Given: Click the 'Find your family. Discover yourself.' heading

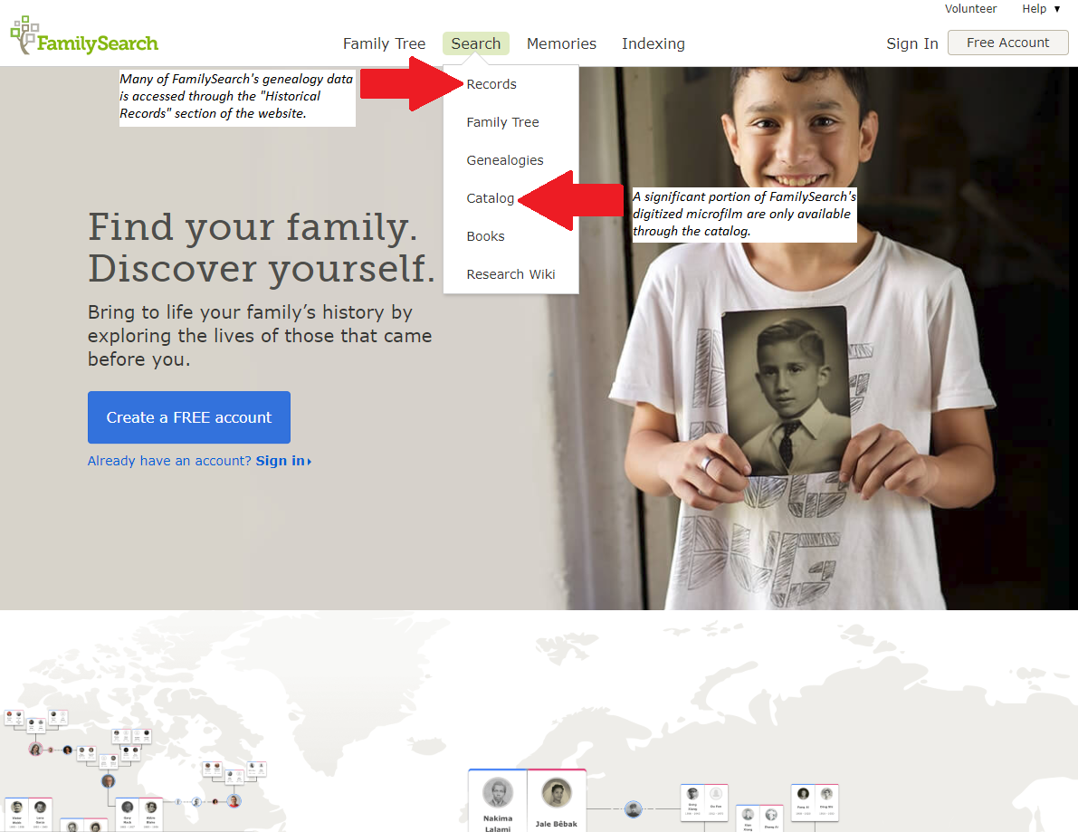Looking at the screenshot, I should tap(262, 247).
